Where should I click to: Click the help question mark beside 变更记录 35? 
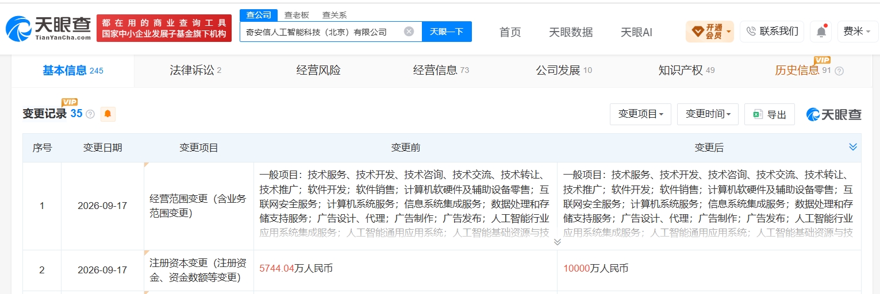pos(90,114)
